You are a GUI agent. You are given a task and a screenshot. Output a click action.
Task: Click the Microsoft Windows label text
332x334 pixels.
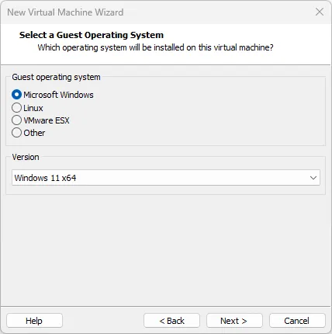(58, 95)
